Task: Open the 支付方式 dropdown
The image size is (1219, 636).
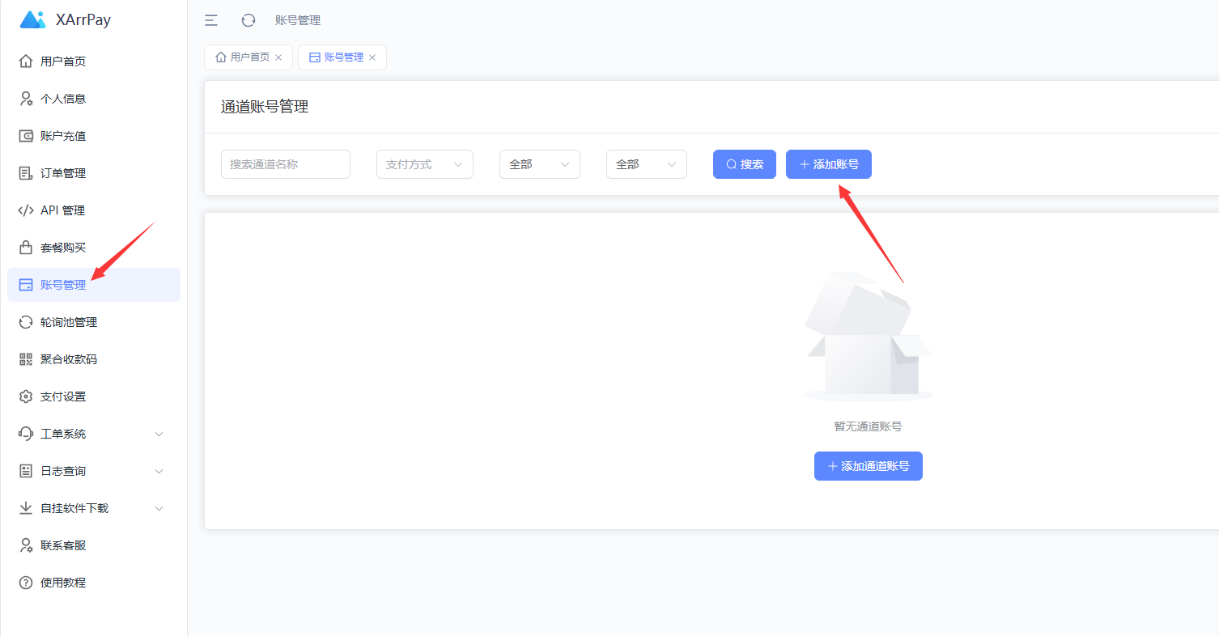Action: click(x=425, y=164)
